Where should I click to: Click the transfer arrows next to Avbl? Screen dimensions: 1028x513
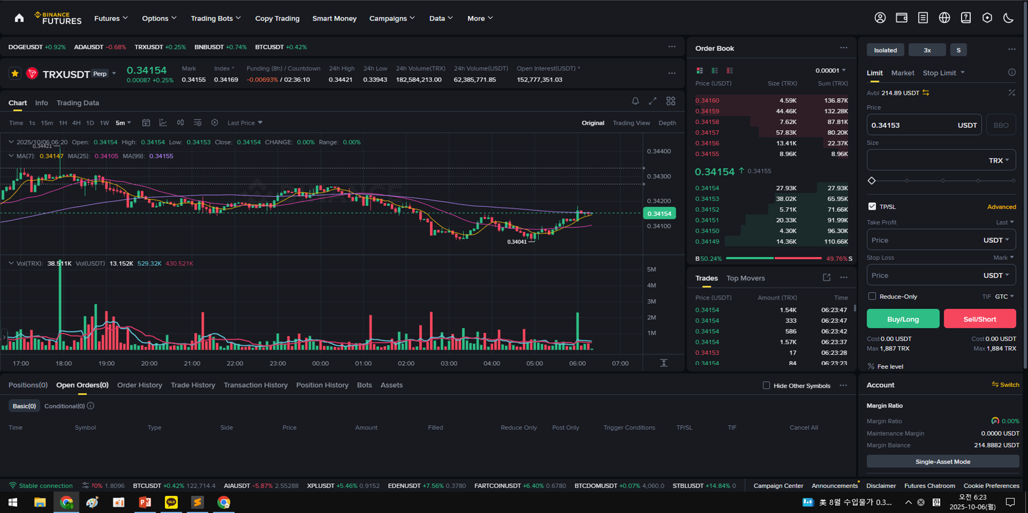[x=926, y=93]
